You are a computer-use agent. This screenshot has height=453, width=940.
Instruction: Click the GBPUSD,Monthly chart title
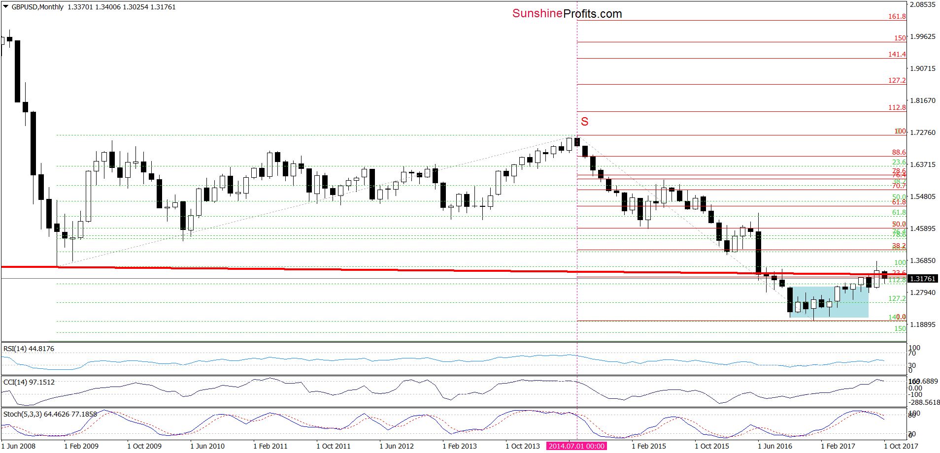point(37,7)
